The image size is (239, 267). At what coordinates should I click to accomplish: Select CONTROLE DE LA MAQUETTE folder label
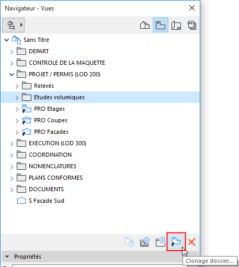pyautogui.click(x=67, y=63)
